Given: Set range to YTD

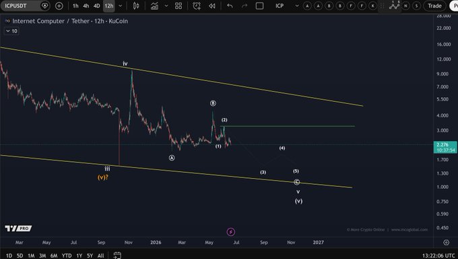Looking at the screenshot, I should click(x=67, y=256).
